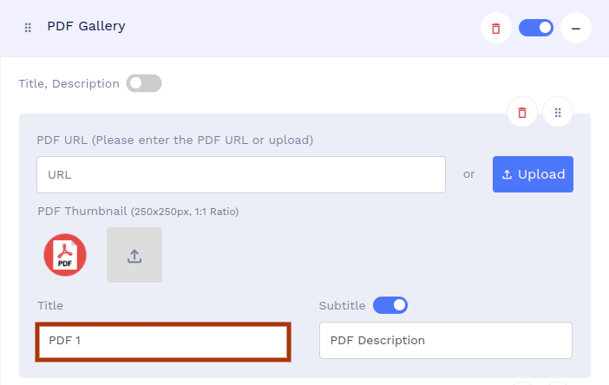Click the Subtitle label text

point(343,306)
